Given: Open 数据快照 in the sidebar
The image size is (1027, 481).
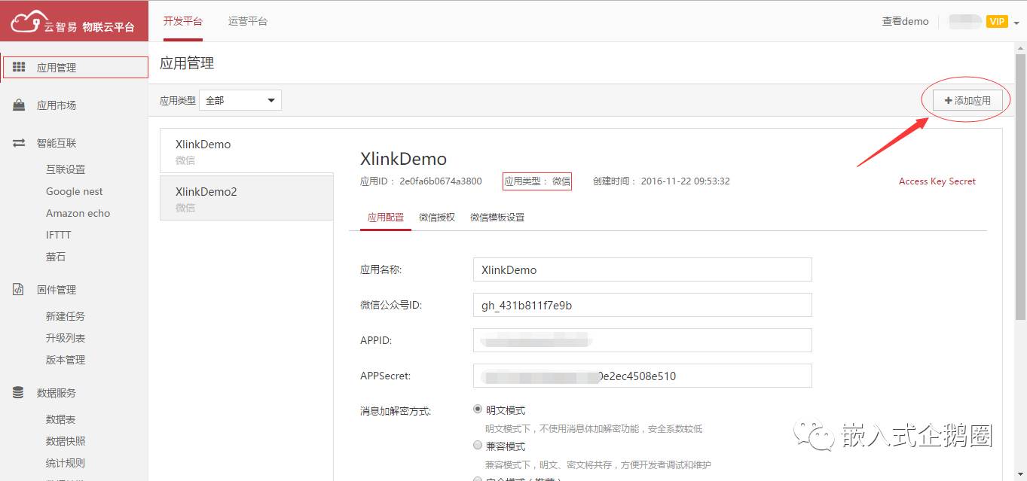Looking at the screenshot, I should click(66, 441).
